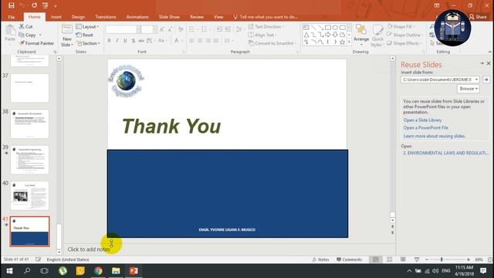Open the Section dropdown
Viewport: 494px width, 278px height.
coord(88,43)
